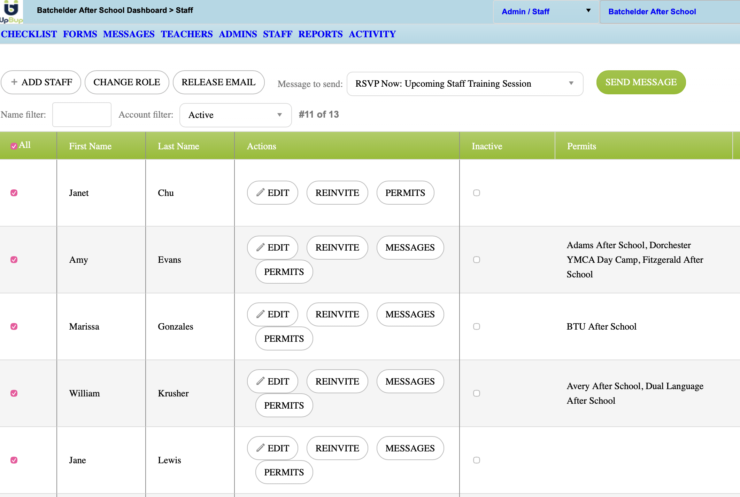Click the plus icon on Add Staff
Screen dimensions: 740x497
coord(14,82)
